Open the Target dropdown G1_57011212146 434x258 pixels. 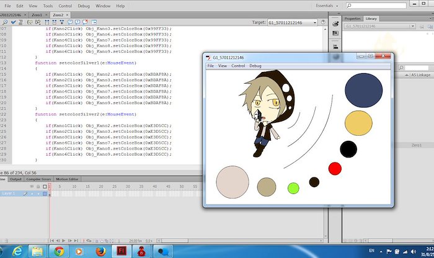pyautogui.click(x=292, y=22)
